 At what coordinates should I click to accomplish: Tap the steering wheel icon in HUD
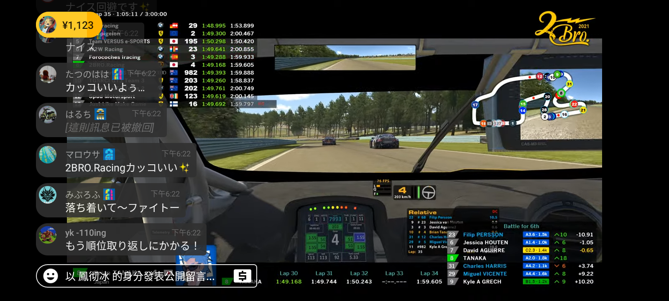coord(429,192)
